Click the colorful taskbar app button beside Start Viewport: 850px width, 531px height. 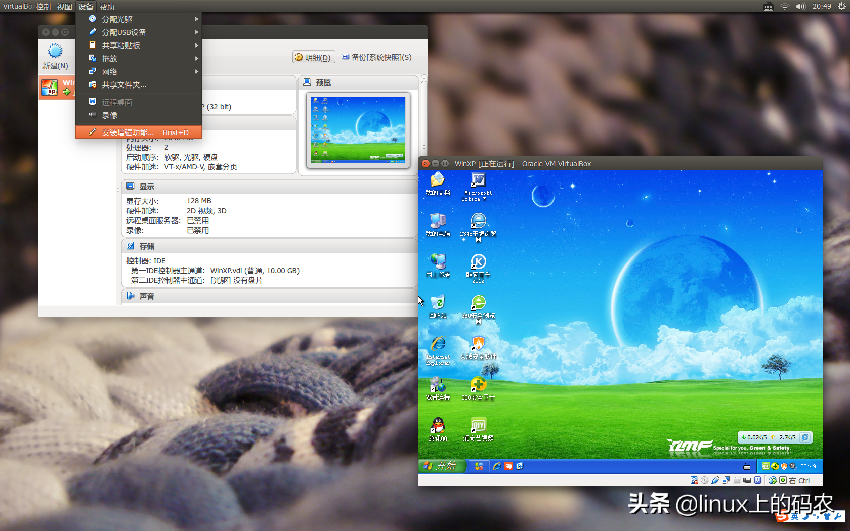point(479,466)
